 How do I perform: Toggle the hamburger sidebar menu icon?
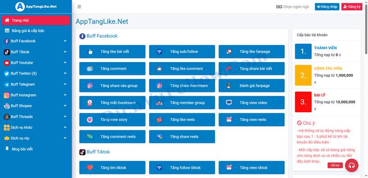click(79, 7)
